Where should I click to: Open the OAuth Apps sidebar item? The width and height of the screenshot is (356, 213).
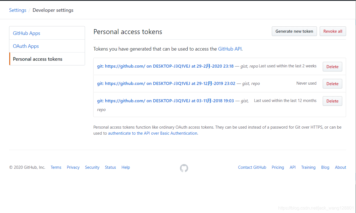(47, 46)
